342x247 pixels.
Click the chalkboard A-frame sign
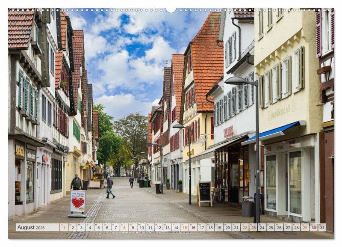click(204, 193)
